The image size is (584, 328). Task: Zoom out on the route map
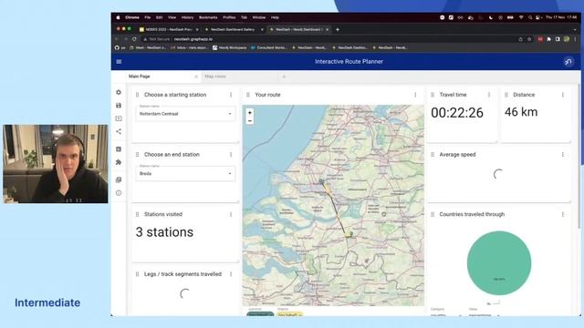point(250,121)
